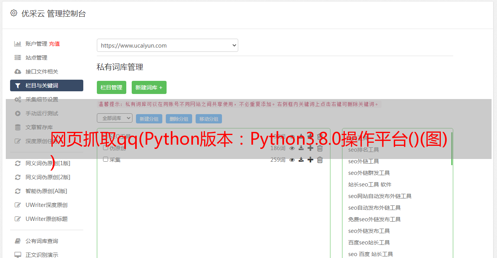
Task: Click refresh icon of 同义词伪原创[1版]
Action: (17, 163)
